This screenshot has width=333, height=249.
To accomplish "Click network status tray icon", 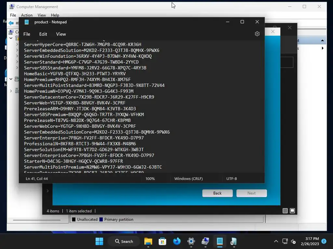I will (x=285, y=241).
